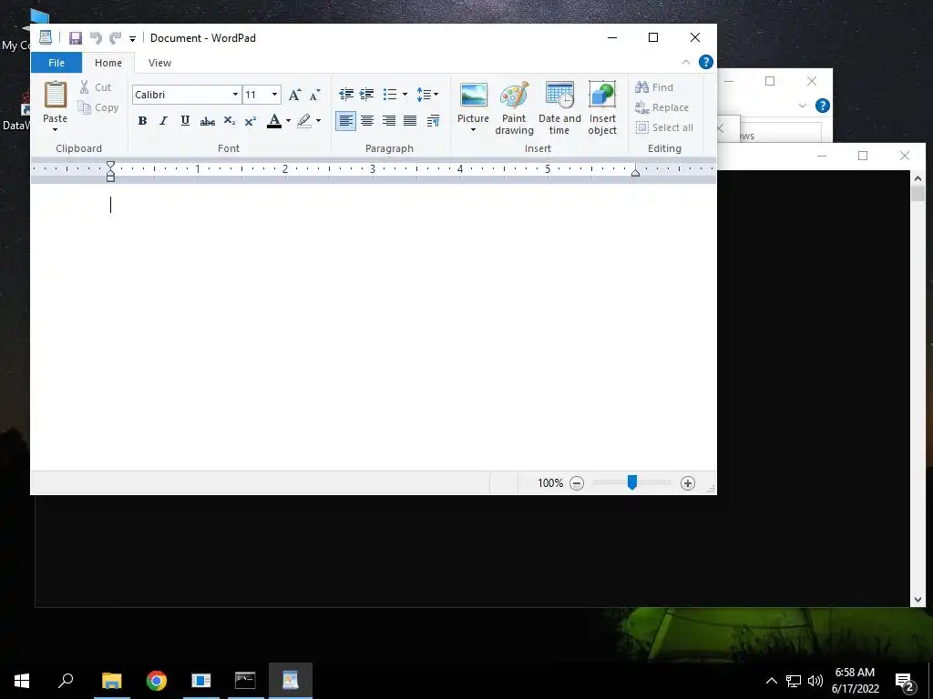This screenshot has width=933, height=699.
Task: Shrink the font size
Action: (314, 95)
